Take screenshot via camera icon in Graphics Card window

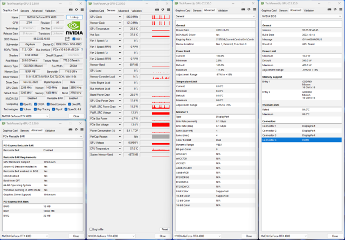[x=71, y=10]
